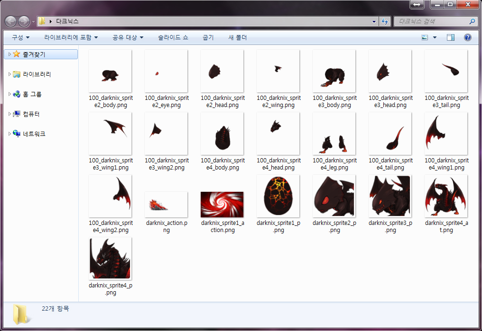Click the change view icon
This screenshot has width=482, height=331.
point(425,37)
